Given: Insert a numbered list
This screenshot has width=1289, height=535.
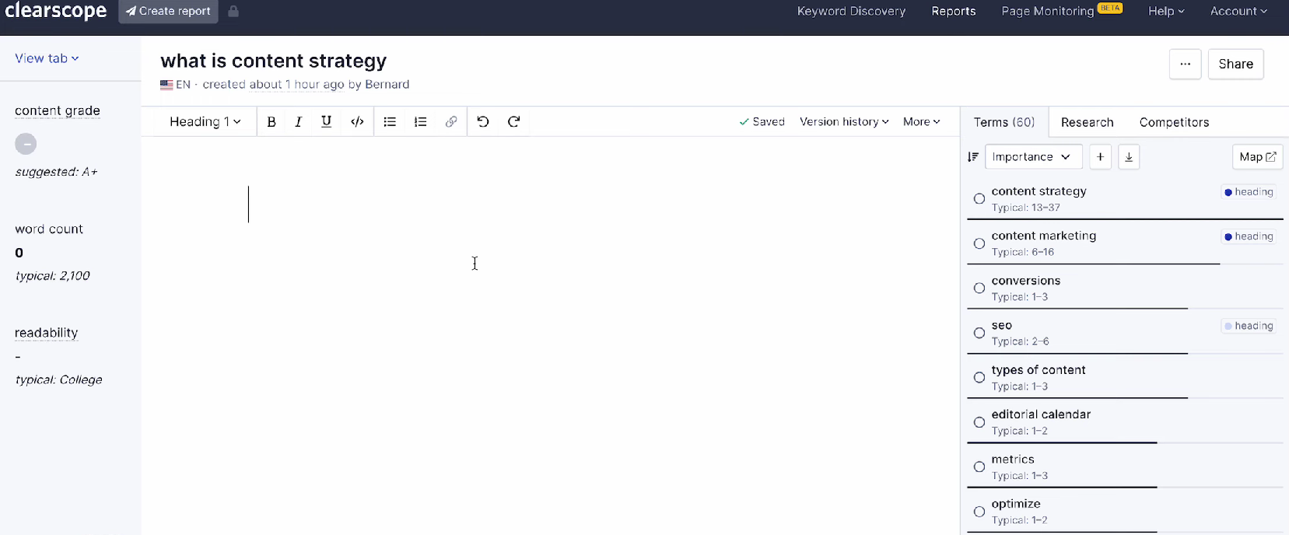Looking at the screenshot, I should pyautogui.click(x=420, y=122).
